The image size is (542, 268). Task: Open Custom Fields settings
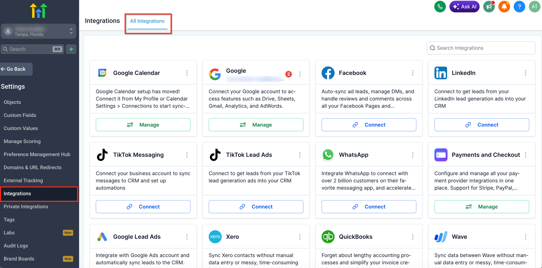coord(20,115)
